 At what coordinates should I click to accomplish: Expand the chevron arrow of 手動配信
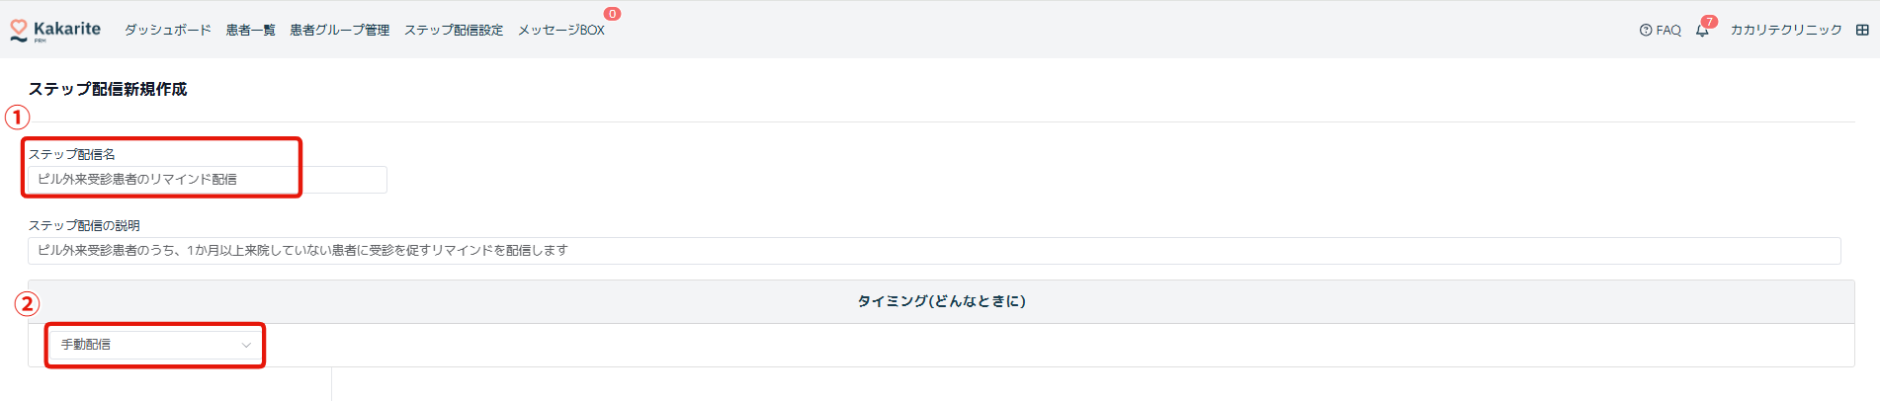(x=246, y=345)
